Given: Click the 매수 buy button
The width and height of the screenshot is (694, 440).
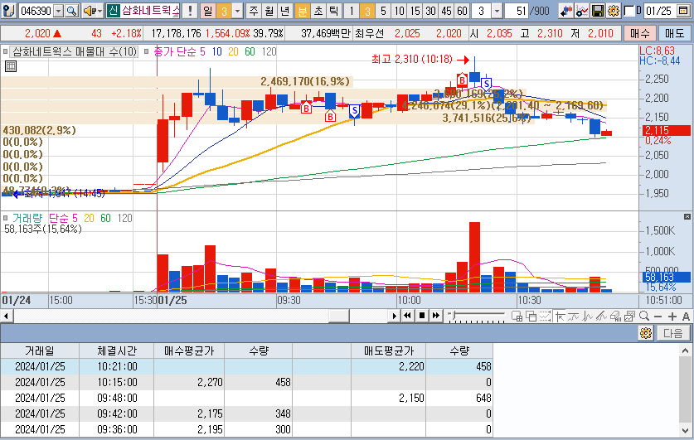Looking at the screenshot, I should coord(639,33).
